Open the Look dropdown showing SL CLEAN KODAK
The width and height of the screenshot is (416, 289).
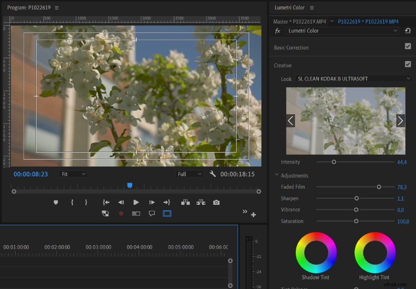click(x=353, y=79)
